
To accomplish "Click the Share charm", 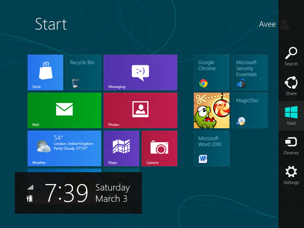I will 291,86.
